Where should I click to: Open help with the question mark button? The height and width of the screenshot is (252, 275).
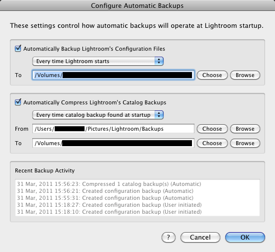169,237
